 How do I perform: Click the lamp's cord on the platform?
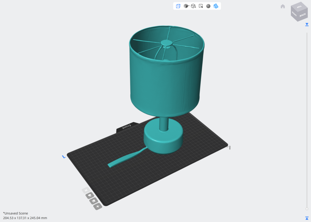(x=127, y=157)
